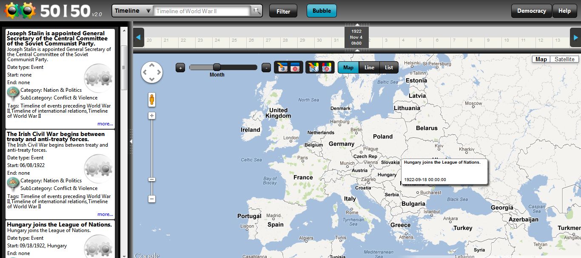Click 'Start: 09/18/1922, Hungary' text
Image resolution: width=581 pixels, height=258 pixels.
(37, 246)
